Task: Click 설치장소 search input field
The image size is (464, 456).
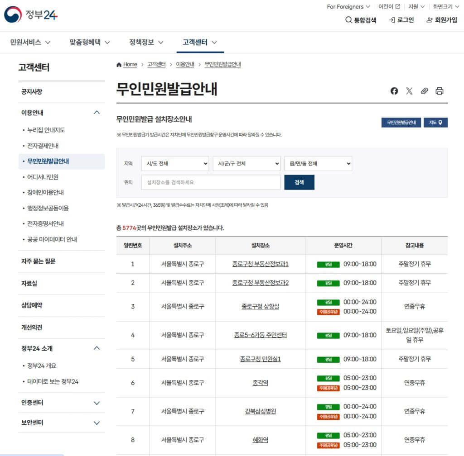Action: [211, 182]
